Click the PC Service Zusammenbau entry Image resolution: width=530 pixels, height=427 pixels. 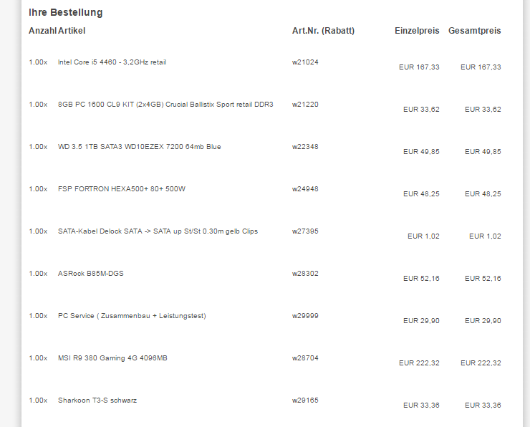click(132, 316)
